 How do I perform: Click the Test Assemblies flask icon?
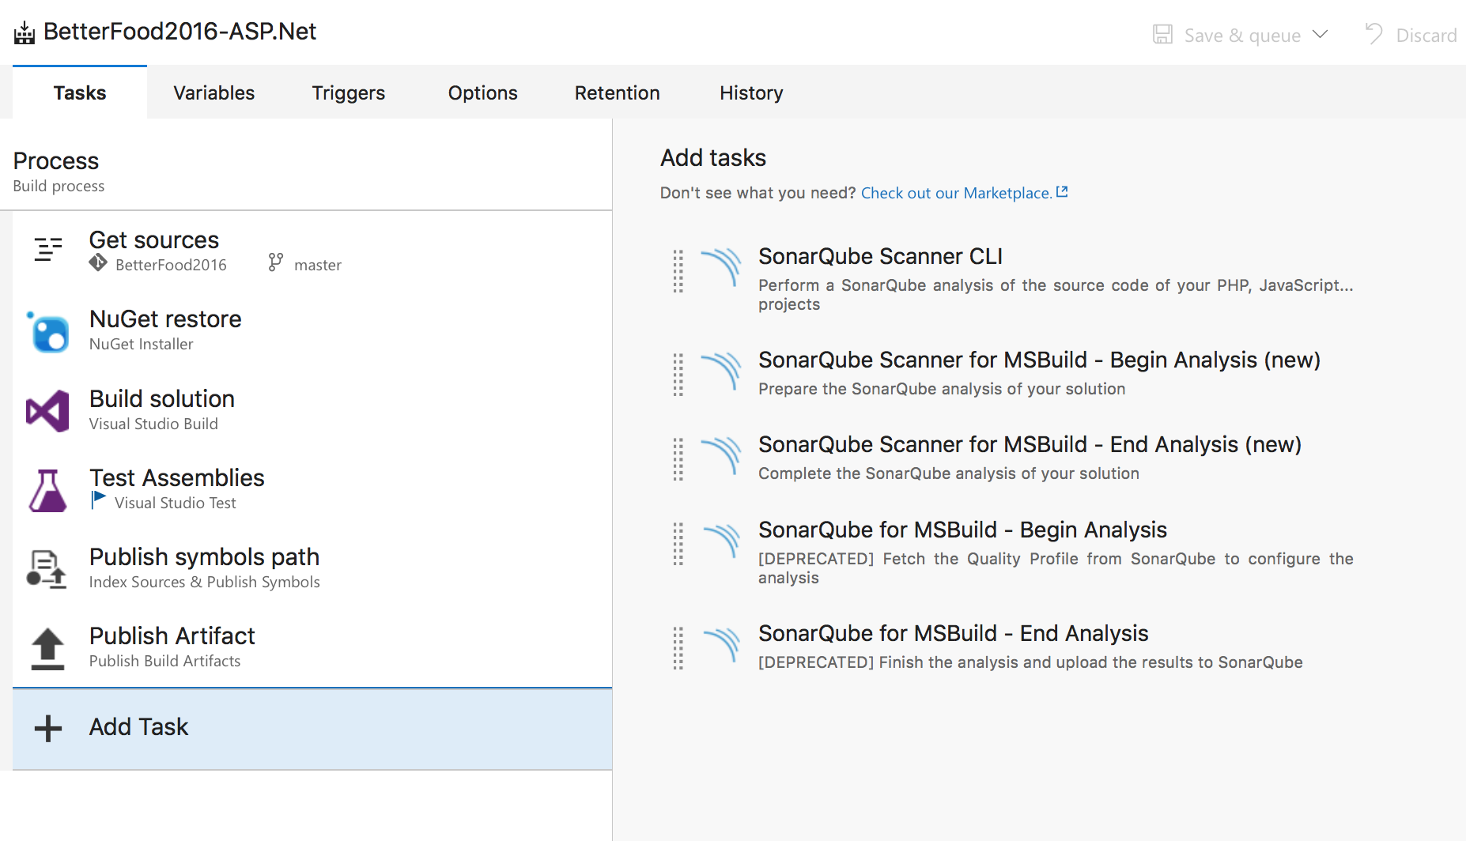(x=47, y=490)
